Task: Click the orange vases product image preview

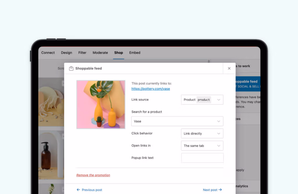Action: [x=101, y=104]
